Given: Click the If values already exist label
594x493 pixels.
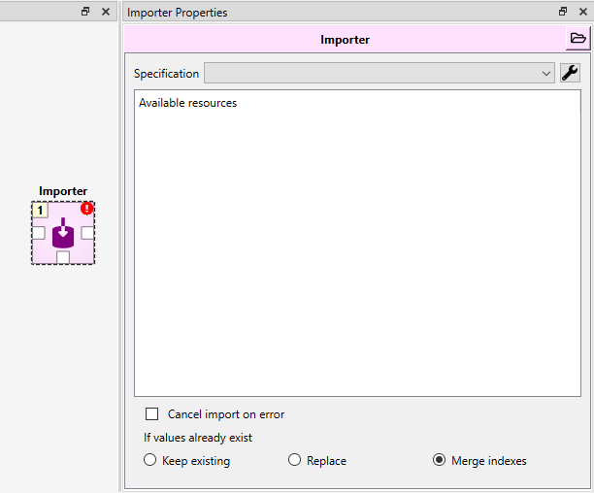Looking at the screenshot, I should [198, 438].
